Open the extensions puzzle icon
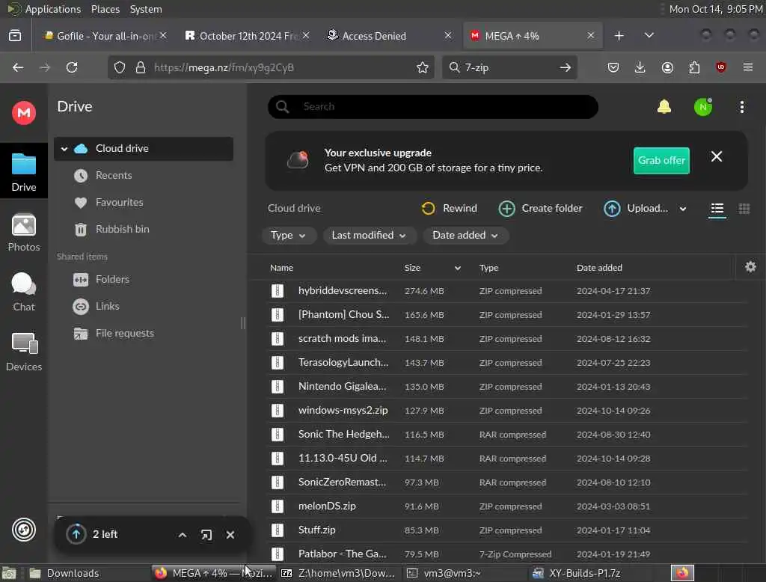 point(694,67)
